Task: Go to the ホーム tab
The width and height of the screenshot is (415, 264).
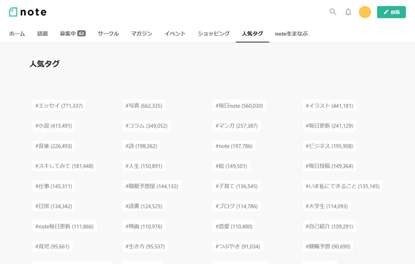Action: point(17,34)
